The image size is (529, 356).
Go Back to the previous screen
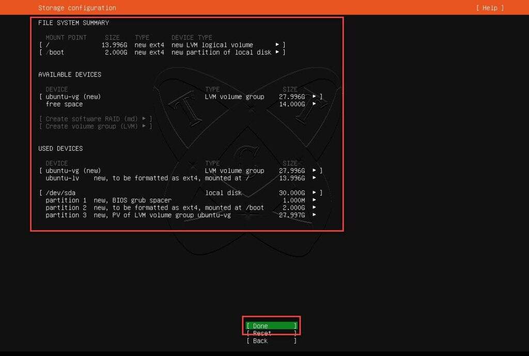[271, 341]
